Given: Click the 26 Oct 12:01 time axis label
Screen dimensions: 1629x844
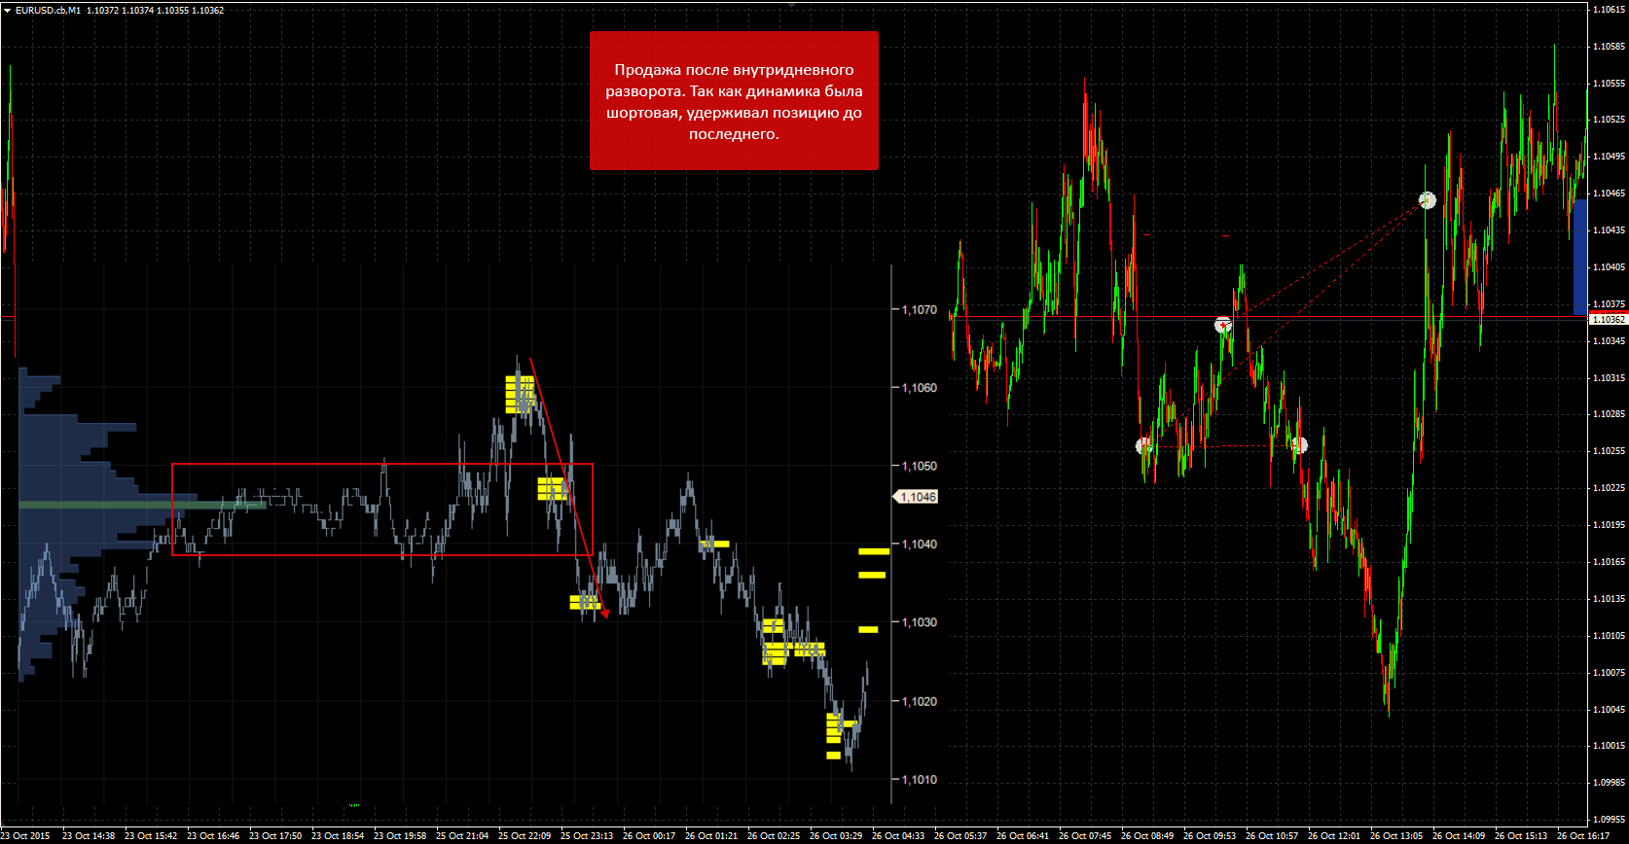Looking at the screenshot, I should pyautogui.click(x=1334, y=835).
